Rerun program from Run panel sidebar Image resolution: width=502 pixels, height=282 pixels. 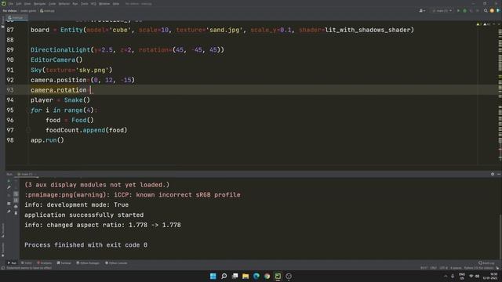9,181
